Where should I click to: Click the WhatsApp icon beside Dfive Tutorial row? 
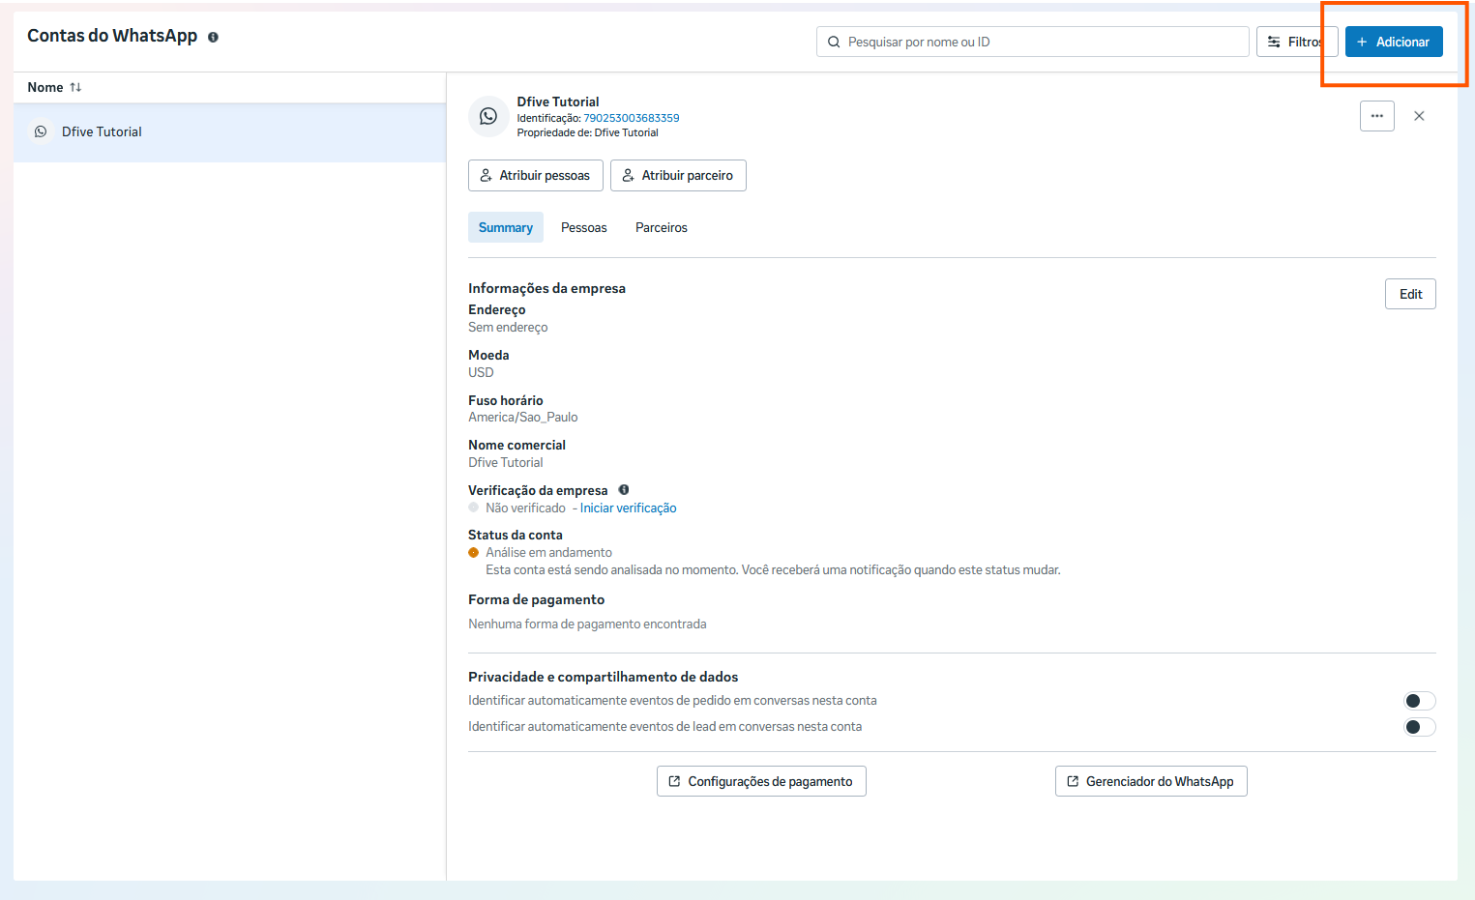point(41,131)
